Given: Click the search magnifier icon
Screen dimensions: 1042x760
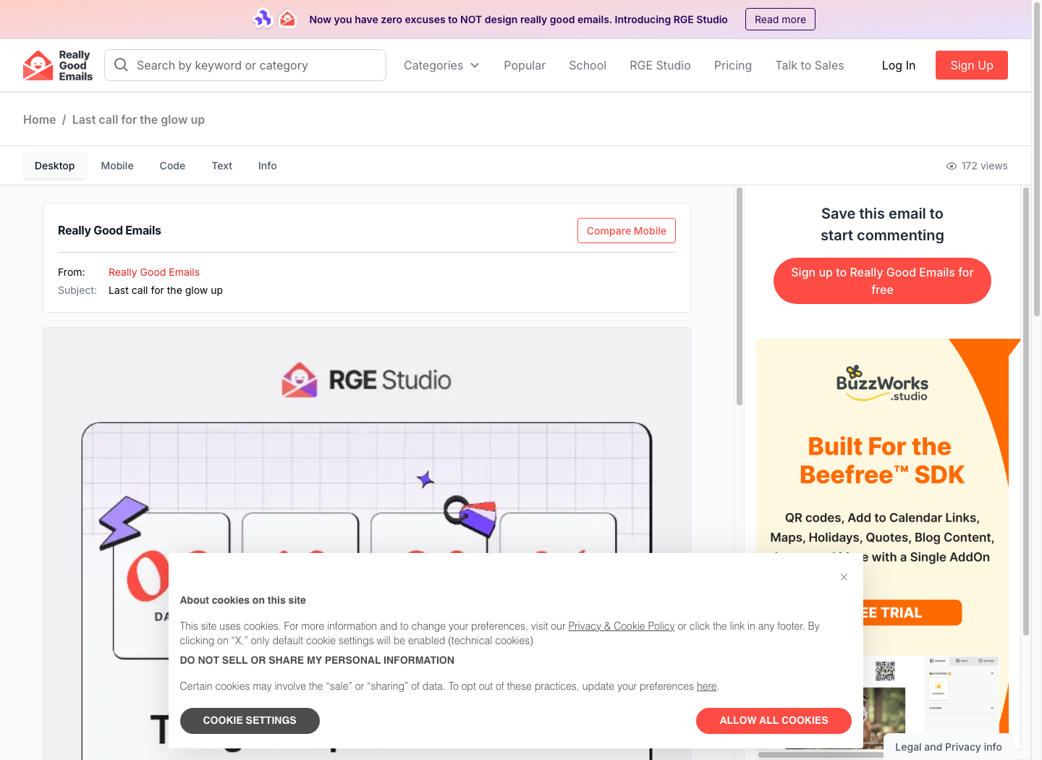Looking at the screenshot, I should pos(122,65).
